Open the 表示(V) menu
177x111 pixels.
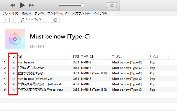(39, 14)
